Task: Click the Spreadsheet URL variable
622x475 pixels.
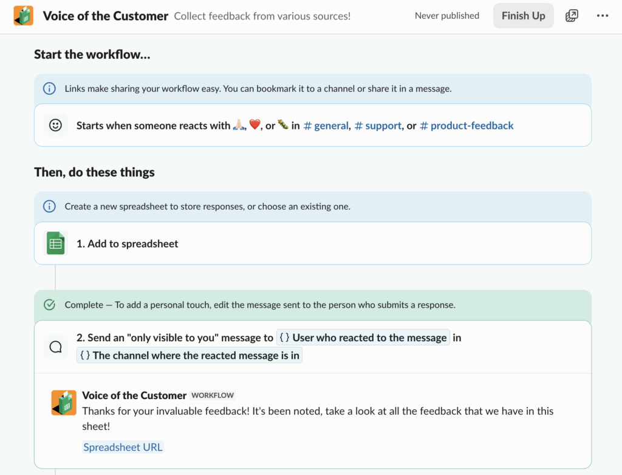Action: pyautogui.click(x=123, y=447)
